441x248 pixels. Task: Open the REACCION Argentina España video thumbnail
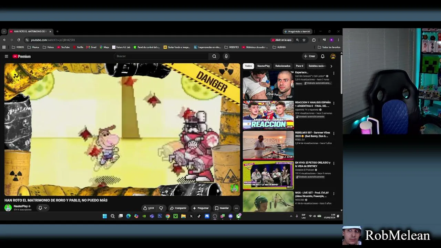click(268, 115)
